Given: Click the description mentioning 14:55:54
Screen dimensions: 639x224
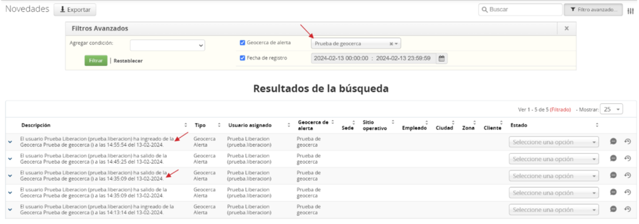Looking at the screenshot, I should pos(97,141).
